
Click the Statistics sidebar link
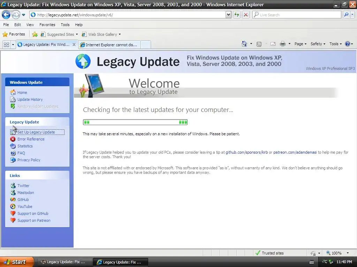(25, 146)
